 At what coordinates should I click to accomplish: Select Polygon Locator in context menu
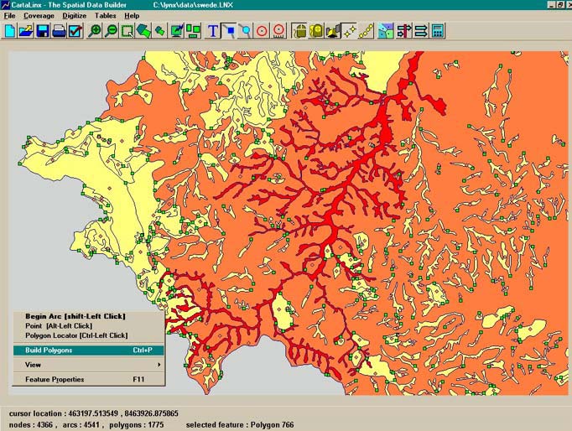76,335
